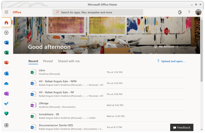This screenshot has height=133, width=205.
Task: Click the Wed at 12:05 PM timestamp
Action: (115, 116)
